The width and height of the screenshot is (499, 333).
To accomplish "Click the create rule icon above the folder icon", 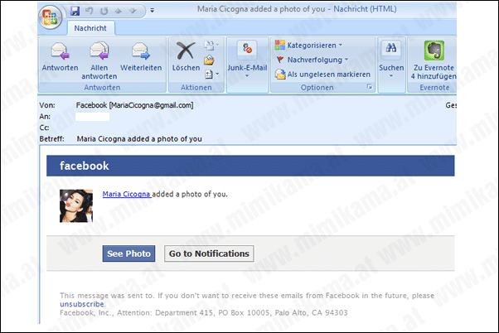I will tap(211, 46).
